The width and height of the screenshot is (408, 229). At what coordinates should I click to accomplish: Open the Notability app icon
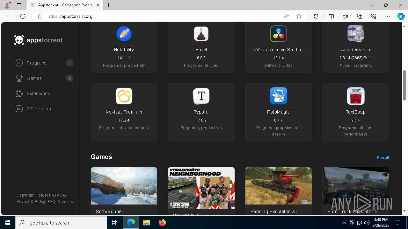(x=124, y=33)
